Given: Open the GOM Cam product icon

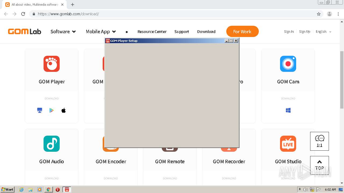Looking at the screenshot, I should pyautogui.click(x=288, y=64).
